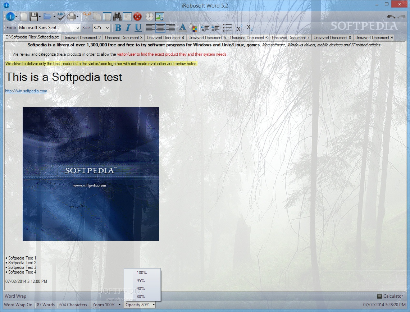Click the date line 07/02/2014 3:12:00 PM

[26, 281]
